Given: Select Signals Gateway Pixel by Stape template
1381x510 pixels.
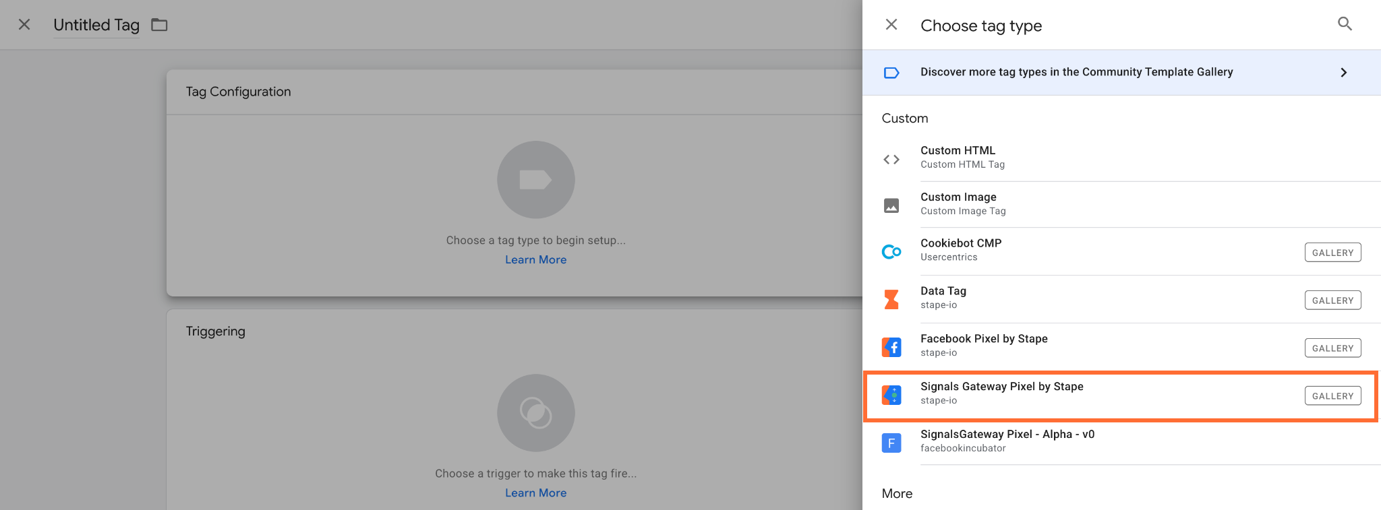Looking at the screenshot, I should point(1121,395).
